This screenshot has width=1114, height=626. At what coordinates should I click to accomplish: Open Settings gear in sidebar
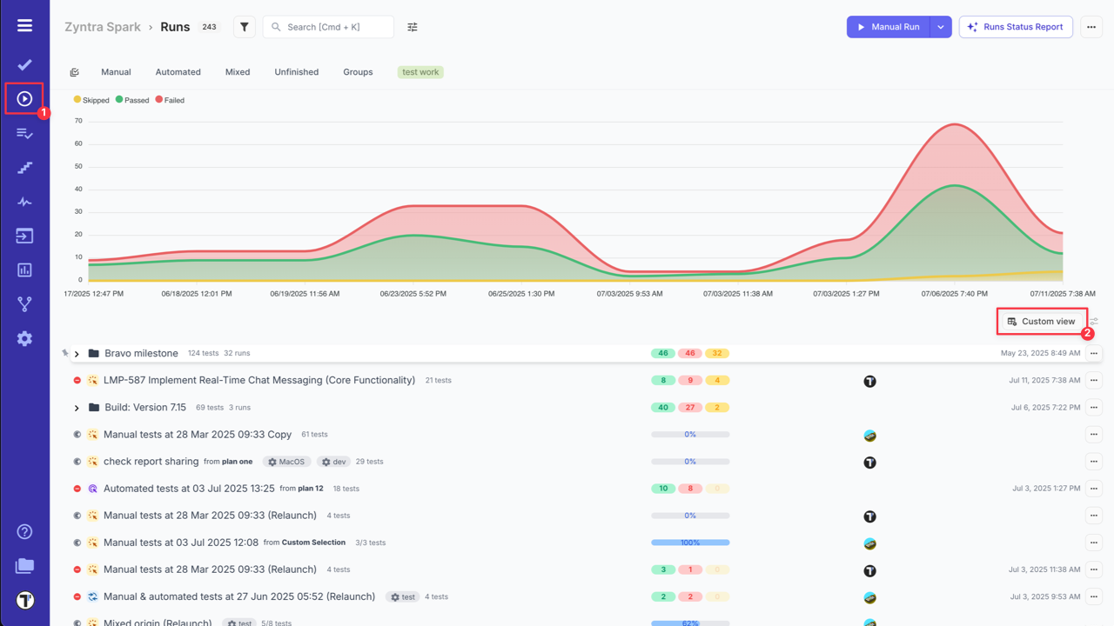click(24, 339)
